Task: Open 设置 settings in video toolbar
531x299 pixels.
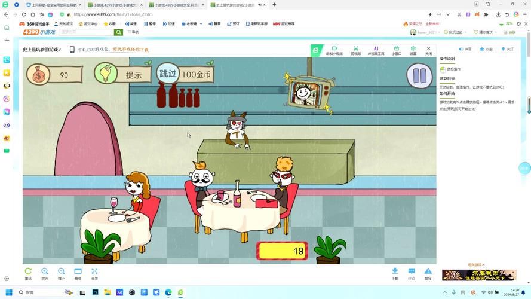Action: point(413,50)
